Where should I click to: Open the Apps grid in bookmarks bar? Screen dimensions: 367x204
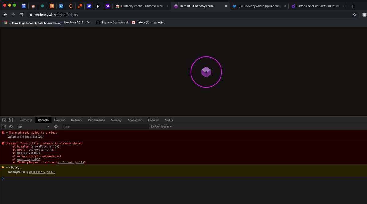point(5,23)
